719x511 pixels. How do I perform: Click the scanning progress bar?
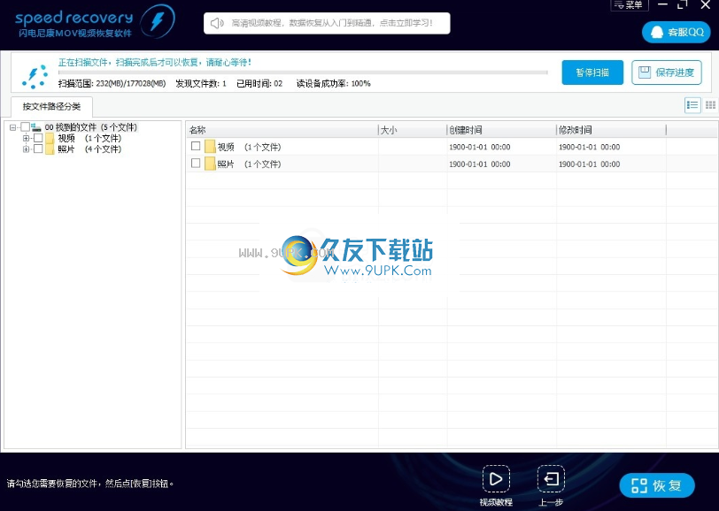coord(303,72)
